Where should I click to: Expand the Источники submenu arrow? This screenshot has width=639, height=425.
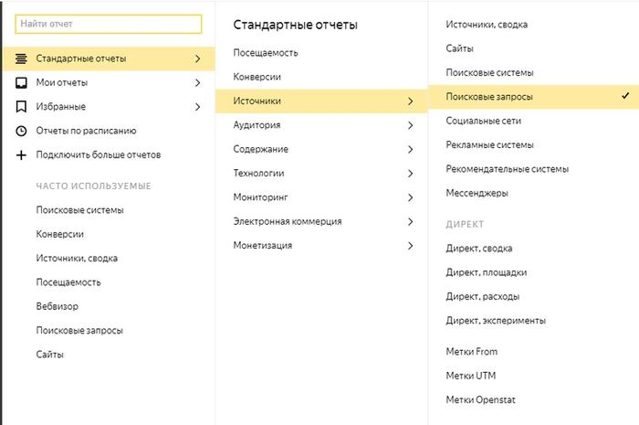411,101
